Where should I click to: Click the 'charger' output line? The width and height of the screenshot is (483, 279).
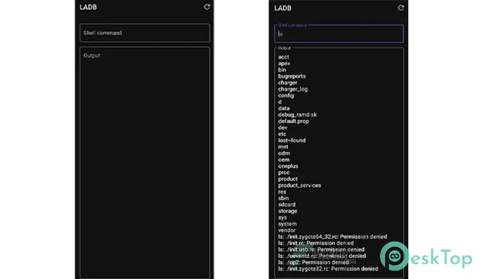coord(288,83)
